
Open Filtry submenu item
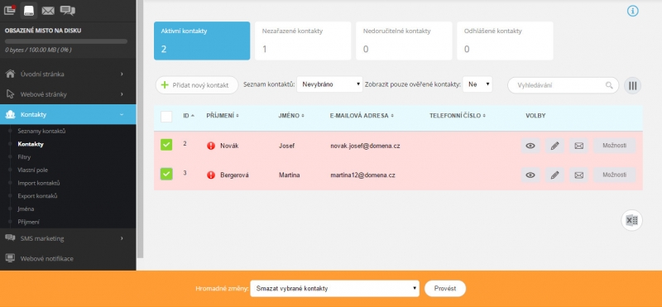pos(24,157)
